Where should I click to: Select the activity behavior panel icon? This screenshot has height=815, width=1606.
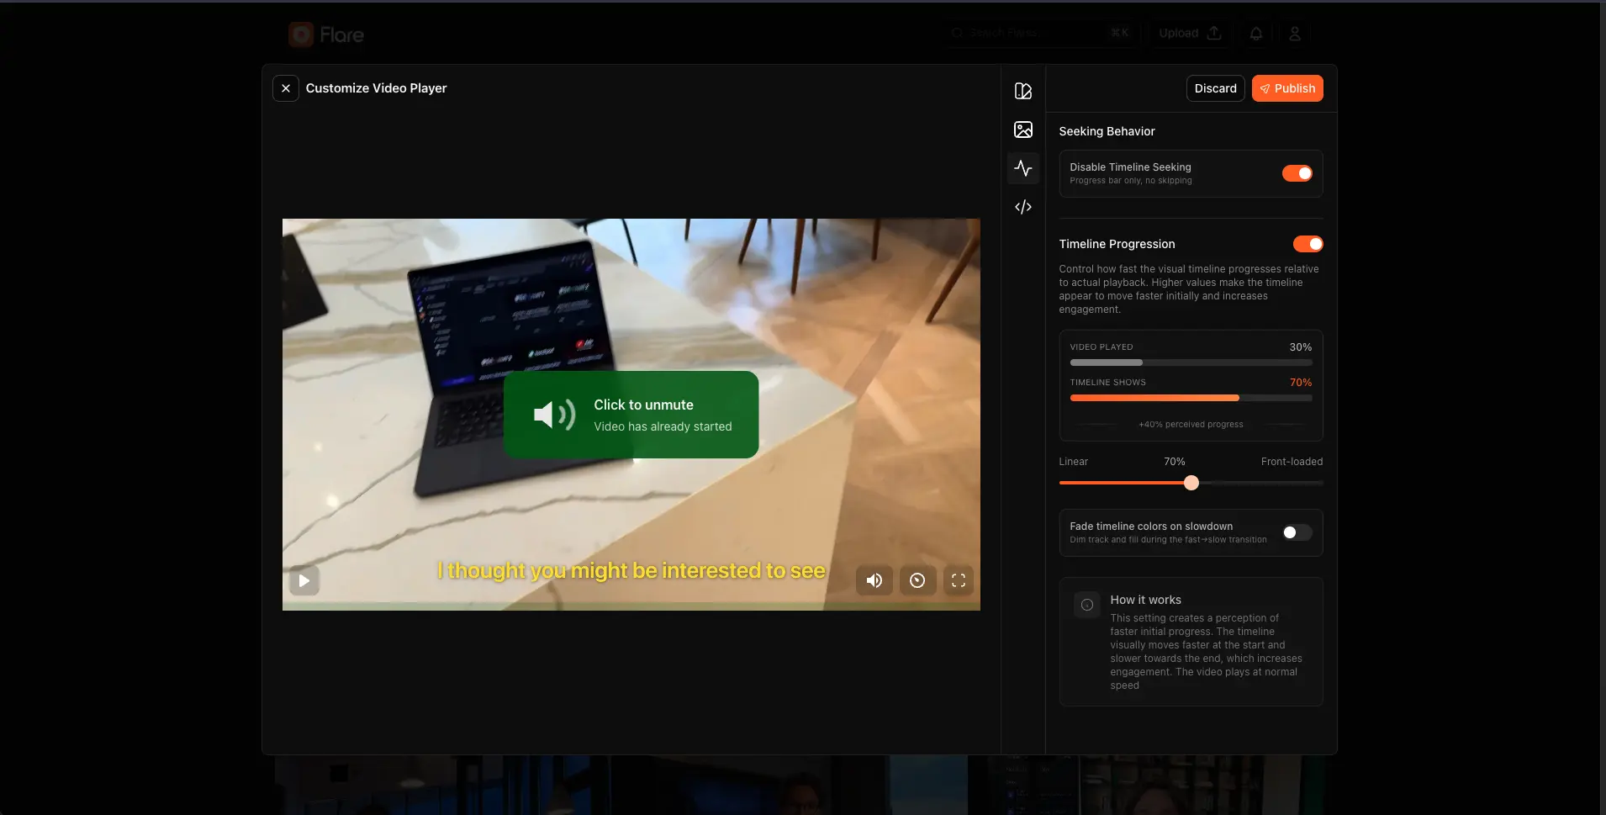pos(1022,168)
